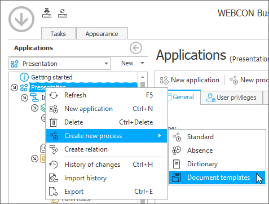Click the green layers icon in the tree
Screen dimensions: 269x204
(x=43, y=108)
